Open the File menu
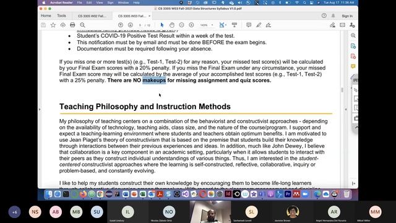The width and height of the screenshot is (396, 223). coord(80,2)
